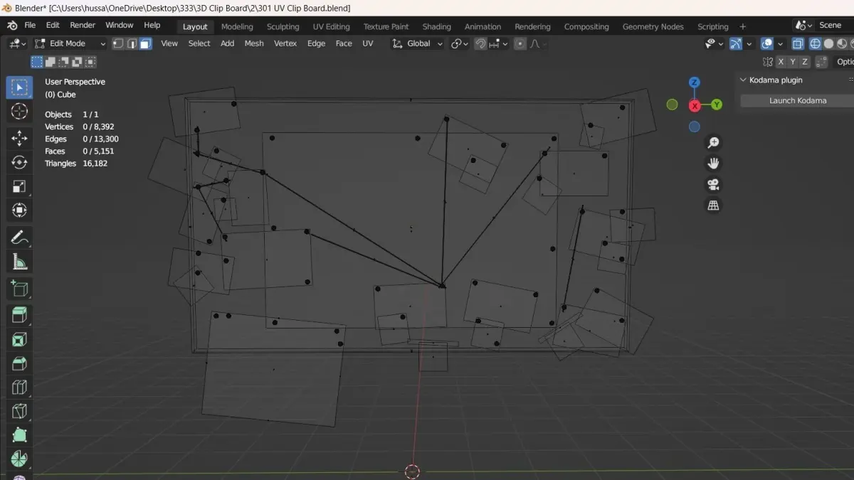This screenshot has width=854, height=480.
Task: Toggle snapping magnet button
Action: (480, 43)
